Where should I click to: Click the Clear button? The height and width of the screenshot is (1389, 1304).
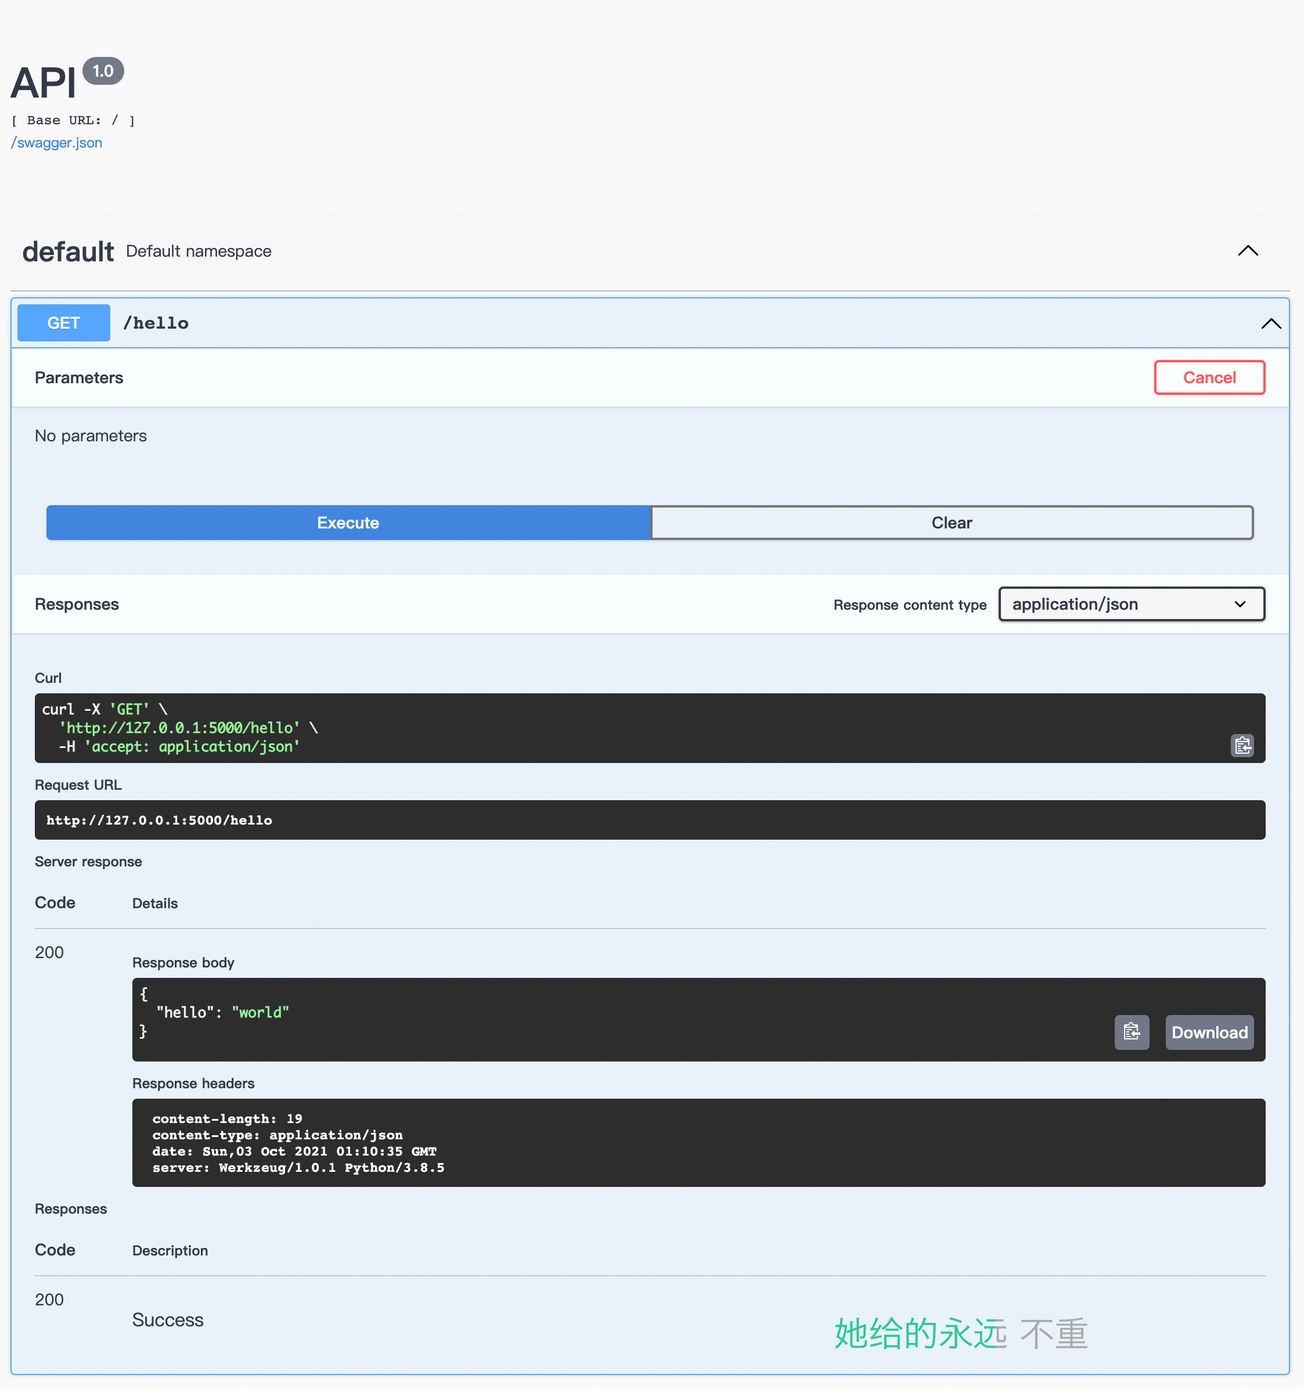pos(951,523)
